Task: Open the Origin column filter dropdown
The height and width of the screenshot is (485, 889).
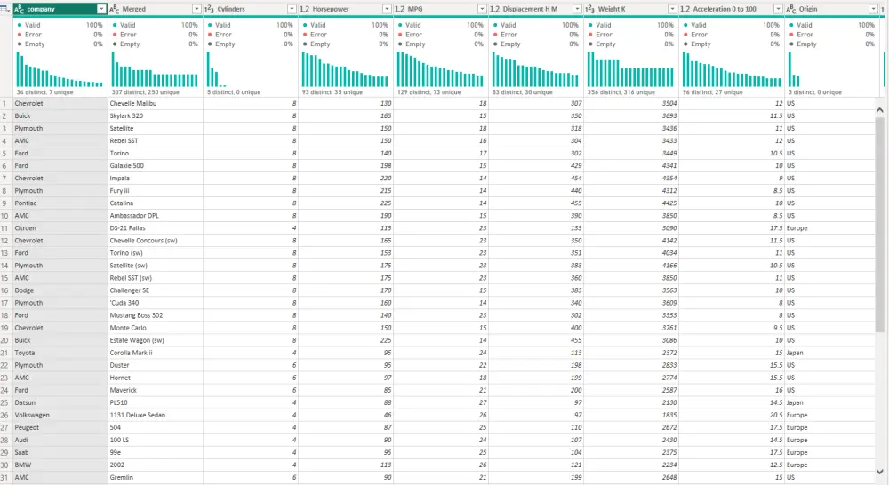Action: pos(874,9)
